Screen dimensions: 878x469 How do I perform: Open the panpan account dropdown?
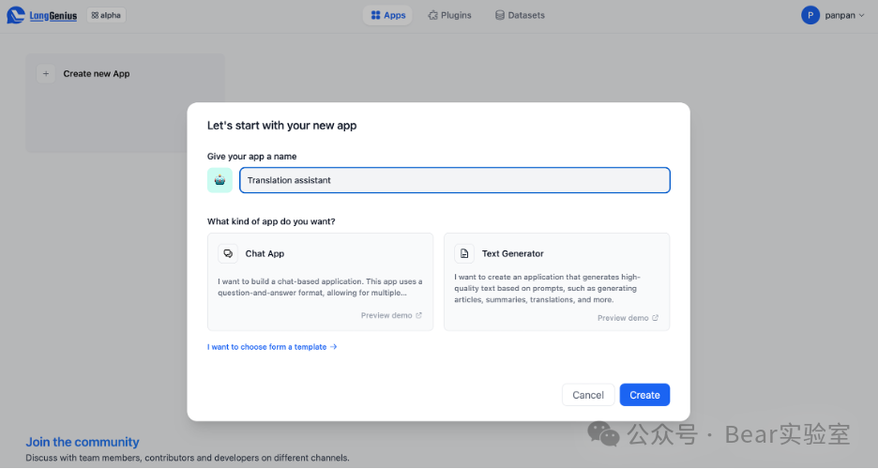[840, 15]
